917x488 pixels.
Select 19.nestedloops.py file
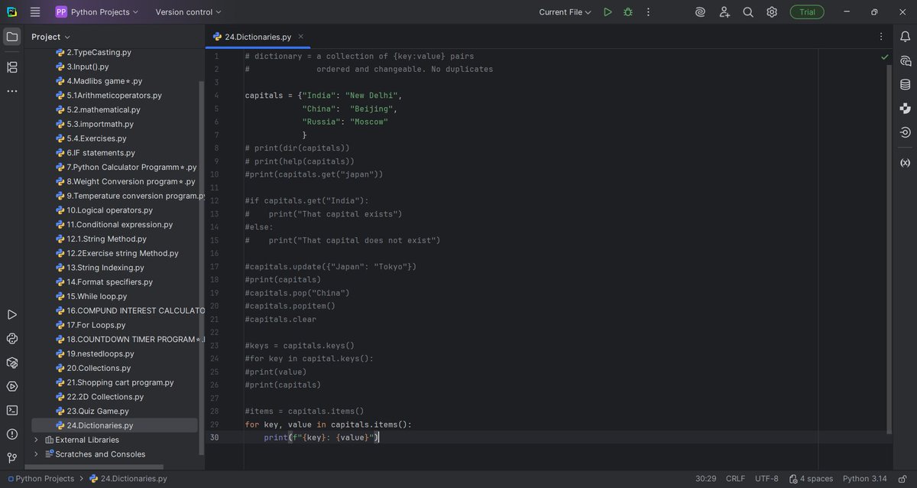95,353
